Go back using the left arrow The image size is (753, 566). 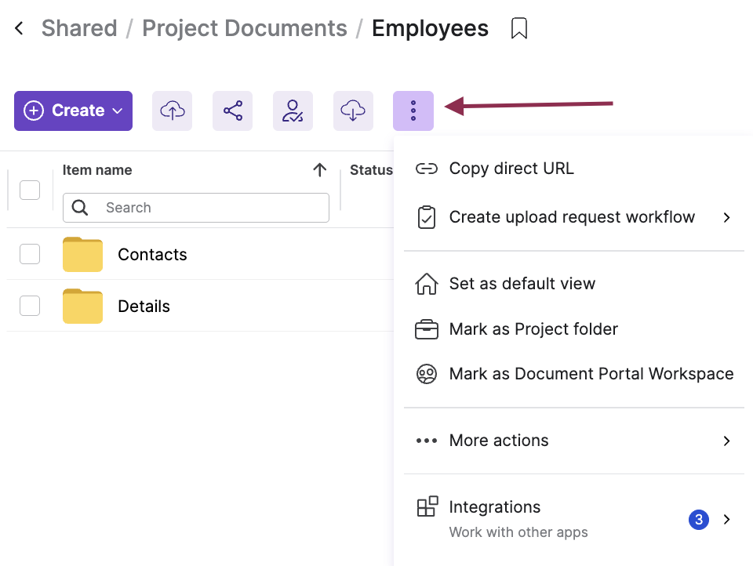[20, 29]
